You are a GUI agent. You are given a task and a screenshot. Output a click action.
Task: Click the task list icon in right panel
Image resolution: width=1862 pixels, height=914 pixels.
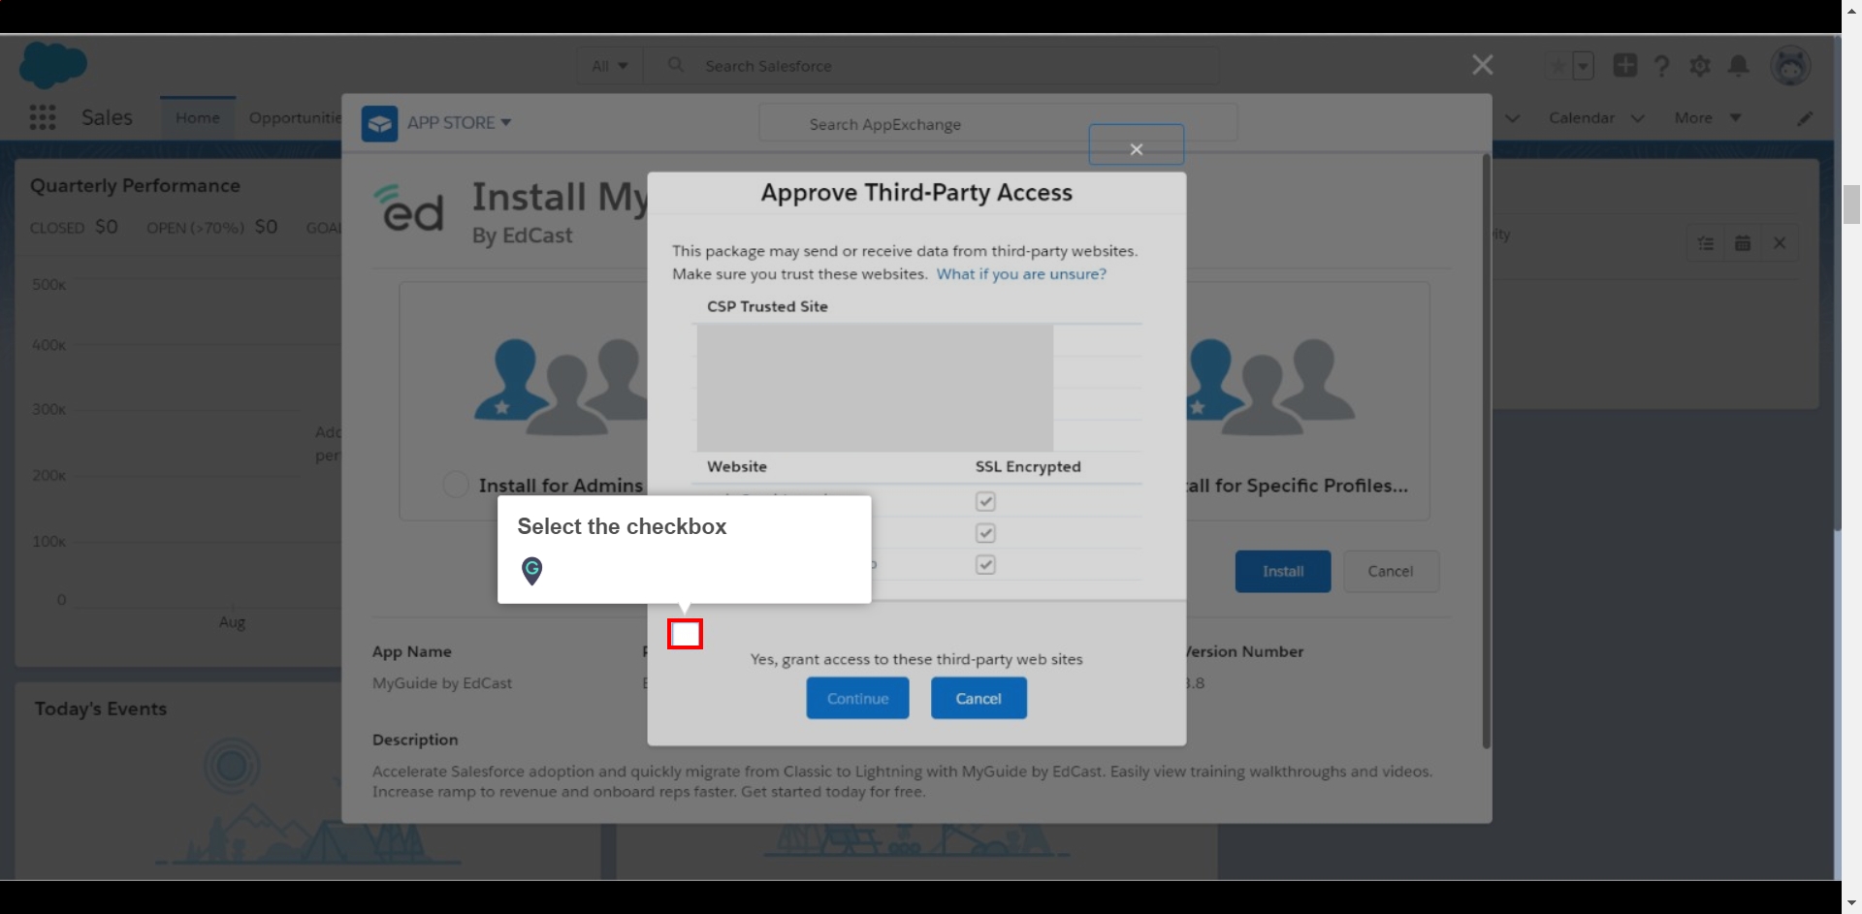[1706, 243]
